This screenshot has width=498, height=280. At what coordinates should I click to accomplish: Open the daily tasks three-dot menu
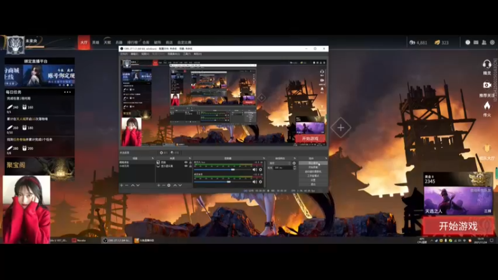click(67, 92)
